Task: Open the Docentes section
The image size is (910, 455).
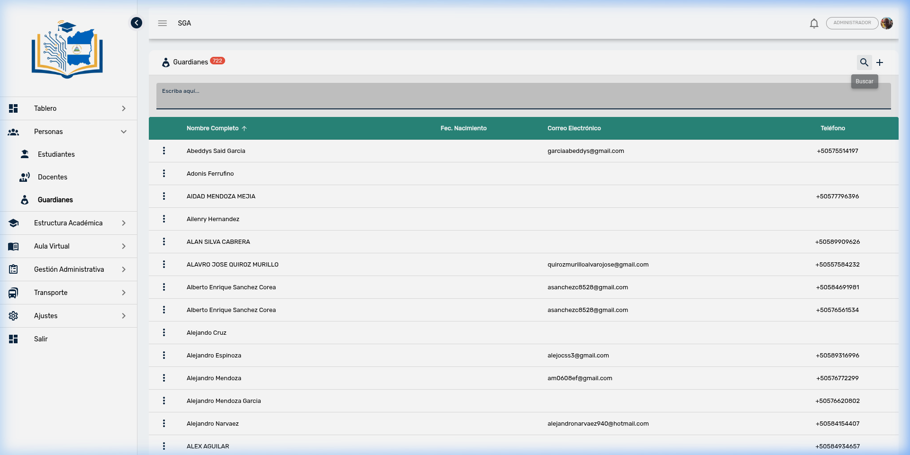Action: click(x=53, y=177)
